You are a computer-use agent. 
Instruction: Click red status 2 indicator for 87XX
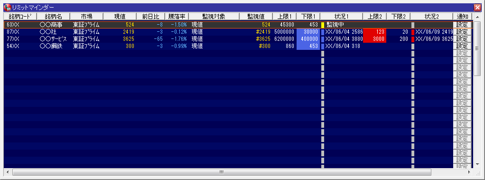(412, 32)
